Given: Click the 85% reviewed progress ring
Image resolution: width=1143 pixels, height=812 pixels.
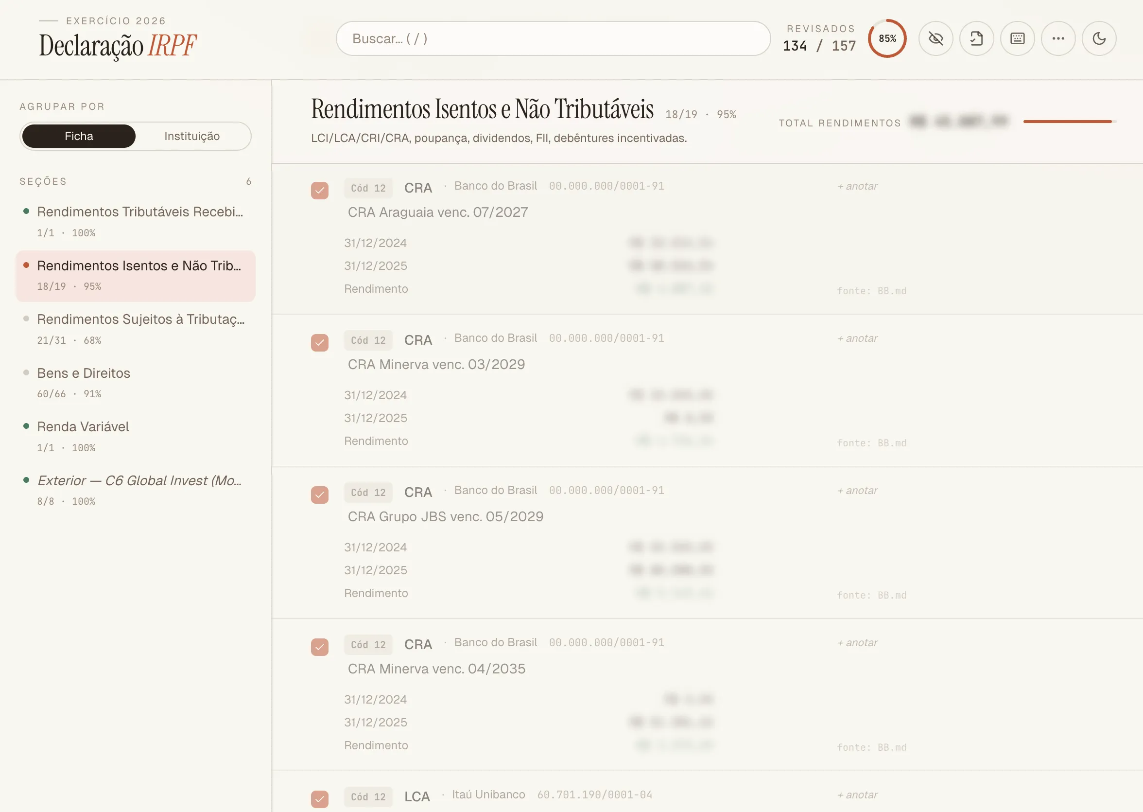Looking at the screenshot, I should (887, 38).
